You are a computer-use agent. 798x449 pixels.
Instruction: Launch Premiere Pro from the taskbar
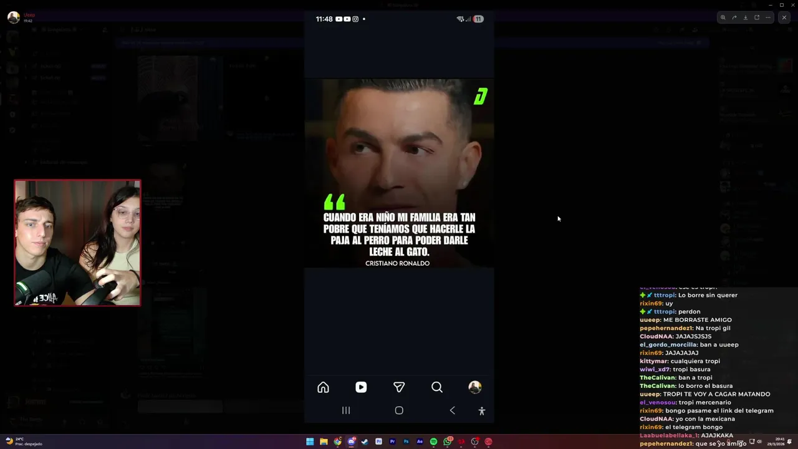392,442
